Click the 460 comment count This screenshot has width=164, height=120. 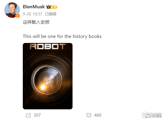point(98,115)
